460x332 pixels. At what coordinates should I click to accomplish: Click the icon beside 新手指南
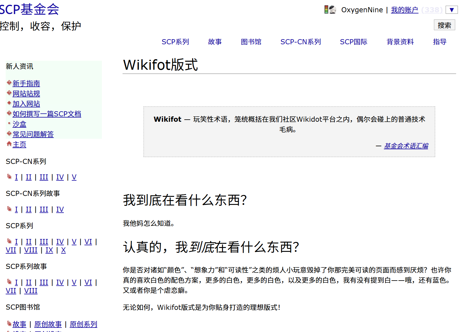(x=9, y=83)
